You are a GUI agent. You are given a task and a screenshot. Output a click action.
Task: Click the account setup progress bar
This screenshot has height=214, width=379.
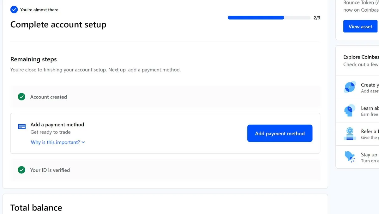269,18
